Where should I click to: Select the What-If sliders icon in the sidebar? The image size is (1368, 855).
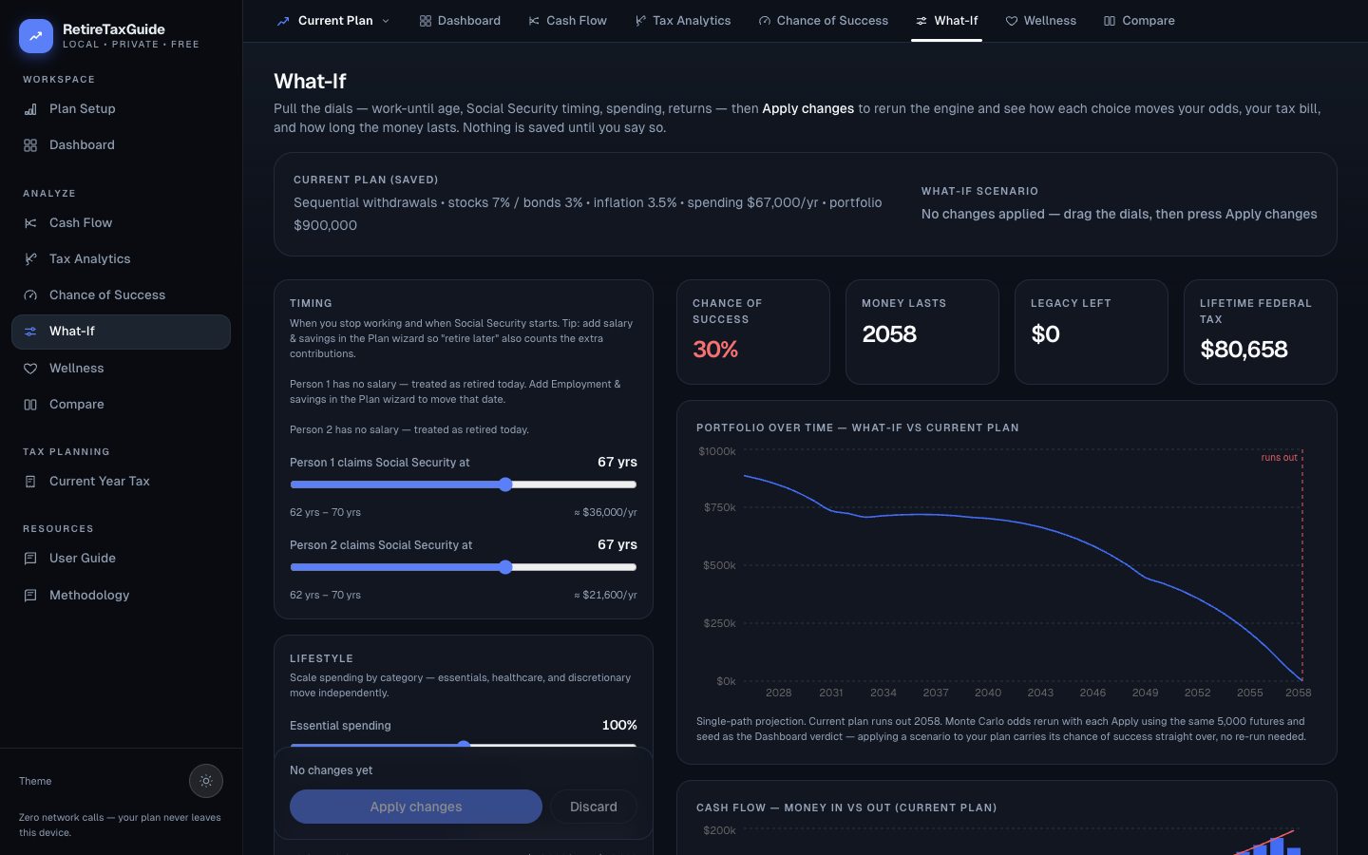pos(30,332)
